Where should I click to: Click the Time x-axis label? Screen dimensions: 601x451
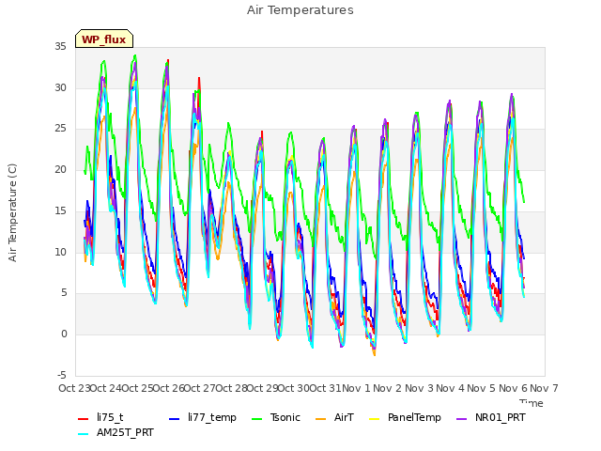click(x=532, y=403)
